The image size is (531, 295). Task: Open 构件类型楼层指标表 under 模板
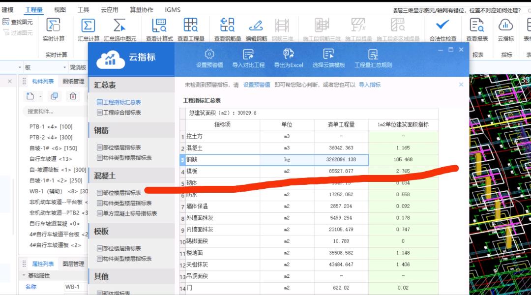(x=124, y=259)
